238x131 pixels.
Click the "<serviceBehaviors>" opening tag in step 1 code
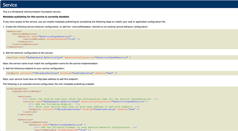coord(24,34)
